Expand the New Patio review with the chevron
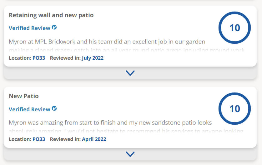Screen dimensions: 262x165 pyautogui.click(x=130, y=154)
